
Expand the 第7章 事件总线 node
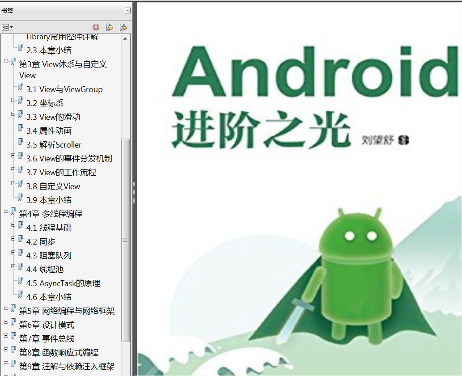click(x=6, y=336)
